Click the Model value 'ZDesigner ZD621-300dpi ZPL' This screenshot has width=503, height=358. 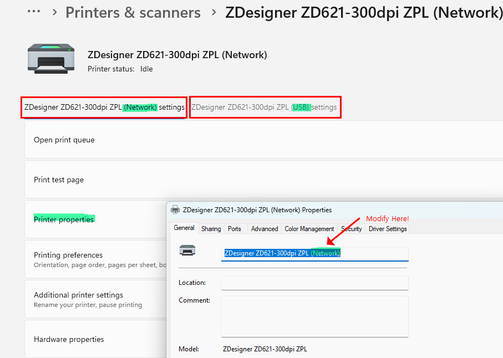265,349
